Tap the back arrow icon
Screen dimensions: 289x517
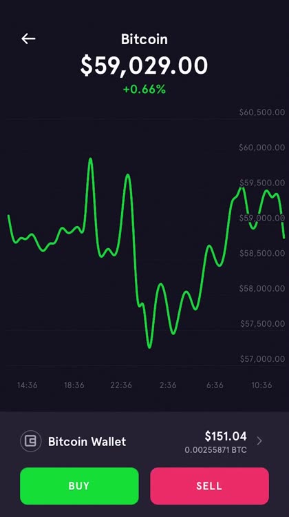[28, 39]
